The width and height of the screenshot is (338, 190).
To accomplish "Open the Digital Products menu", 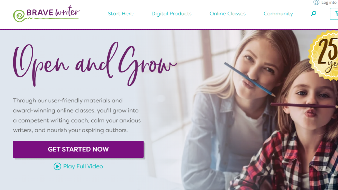I will click(x=171, y=14).
